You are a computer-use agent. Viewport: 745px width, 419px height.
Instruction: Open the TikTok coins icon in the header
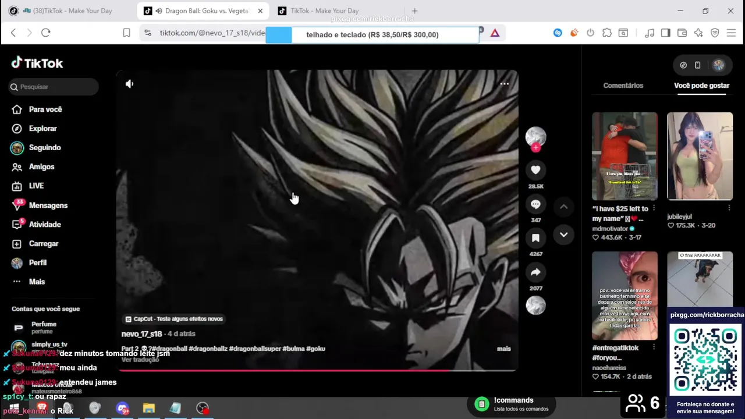(683, 65)
